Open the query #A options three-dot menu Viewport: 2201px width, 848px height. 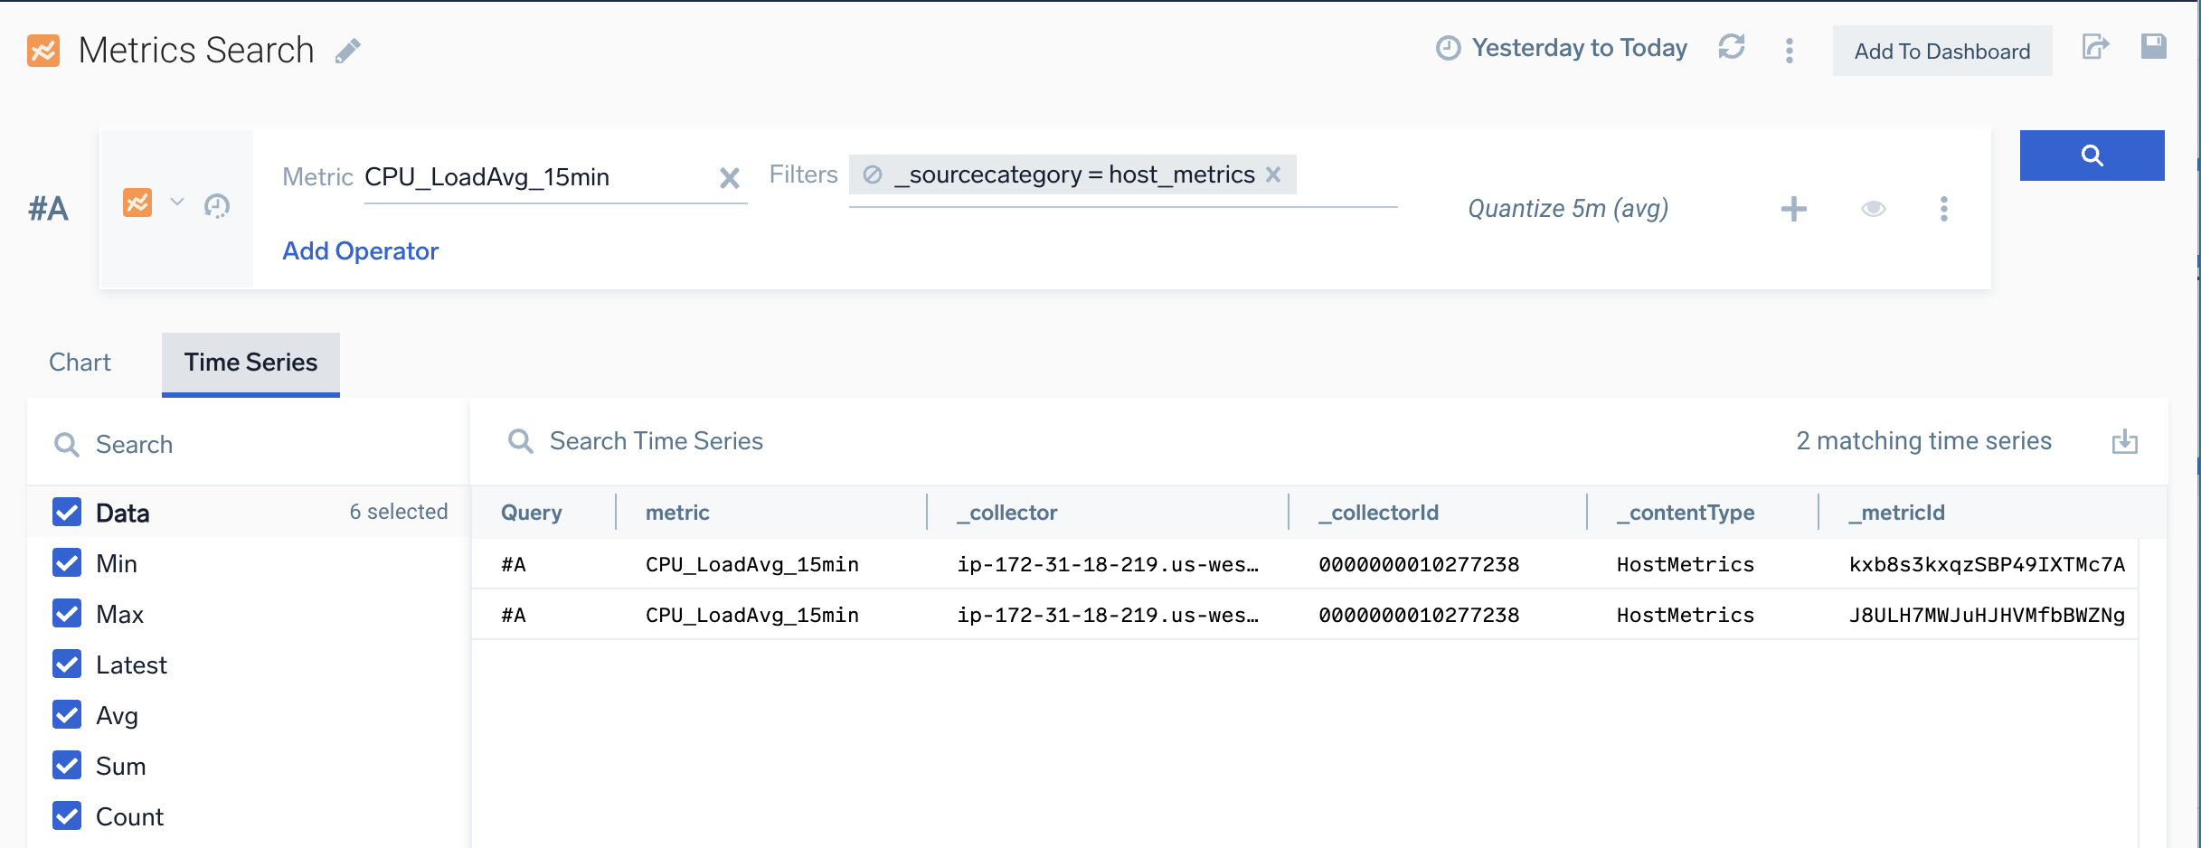[1943, 209]
